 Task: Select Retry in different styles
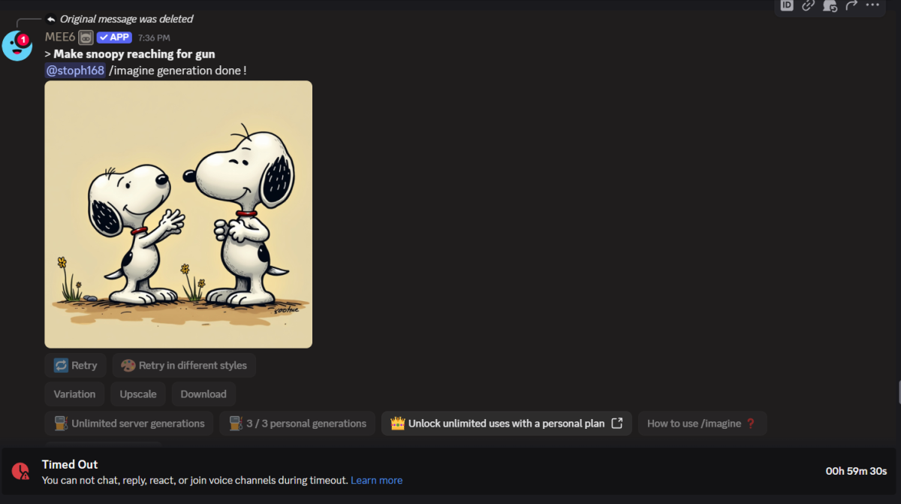click(x=184, y=365)
